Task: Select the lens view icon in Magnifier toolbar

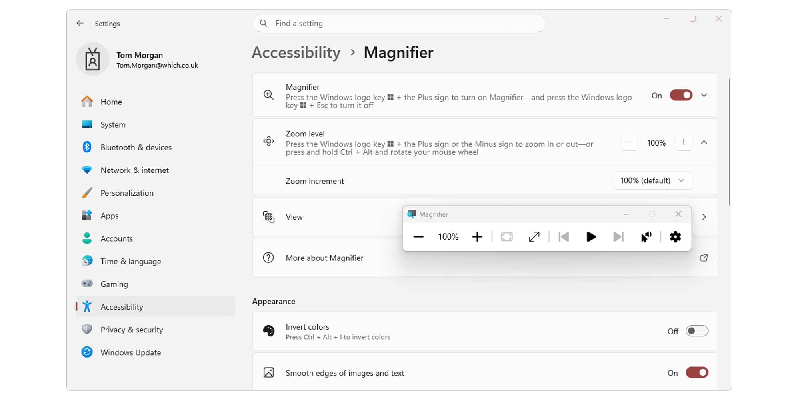Action: [x=506, y=236]
